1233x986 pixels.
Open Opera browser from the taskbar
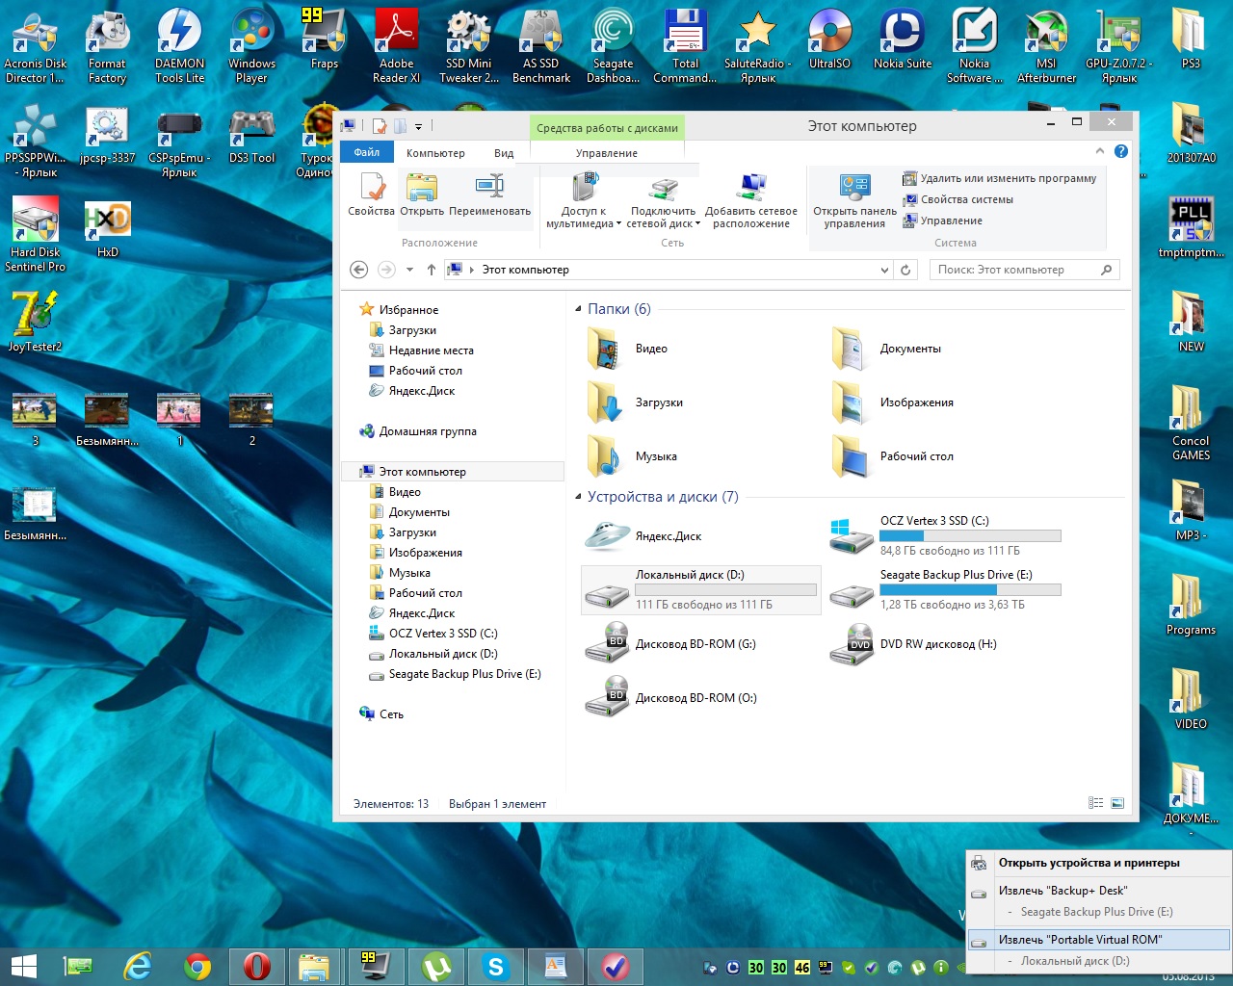click(257, 966)
